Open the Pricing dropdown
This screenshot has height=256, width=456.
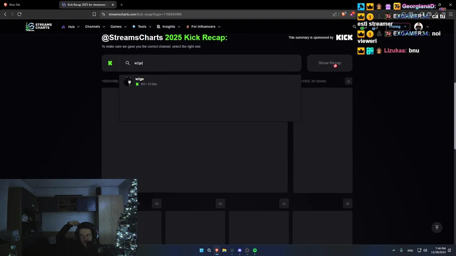pos(398,27)
